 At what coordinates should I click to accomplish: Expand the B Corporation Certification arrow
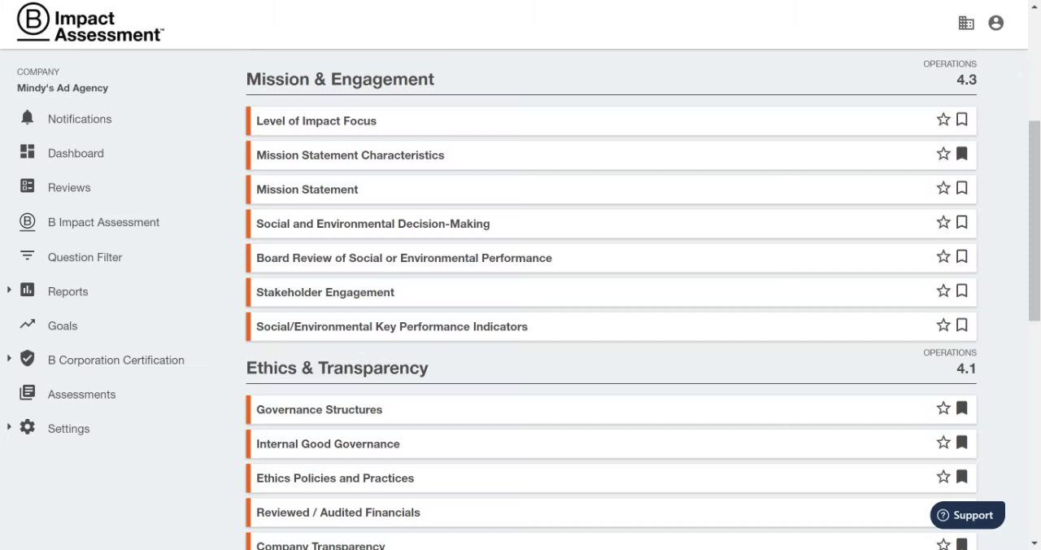(x=9, y=359)
